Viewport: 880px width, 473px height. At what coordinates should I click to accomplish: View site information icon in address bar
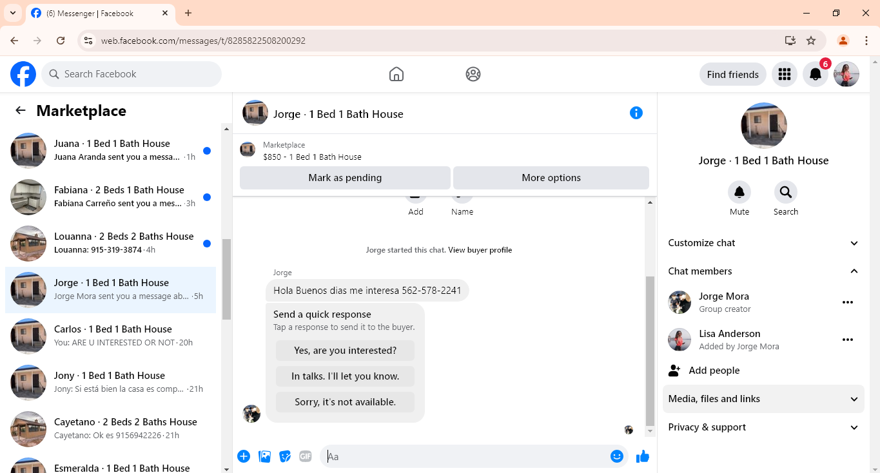89,41
